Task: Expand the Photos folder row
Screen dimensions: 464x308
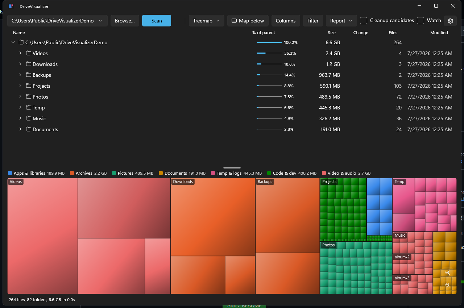Action: point(20,97)
